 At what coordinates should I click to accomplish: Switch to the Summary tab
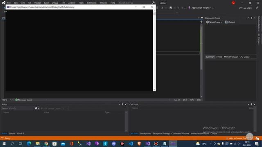click(x=210, y=57)
